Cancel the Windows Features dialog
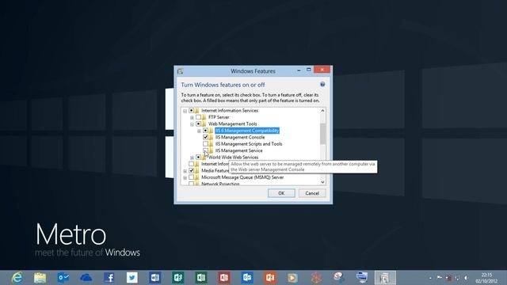 point(312,193)
